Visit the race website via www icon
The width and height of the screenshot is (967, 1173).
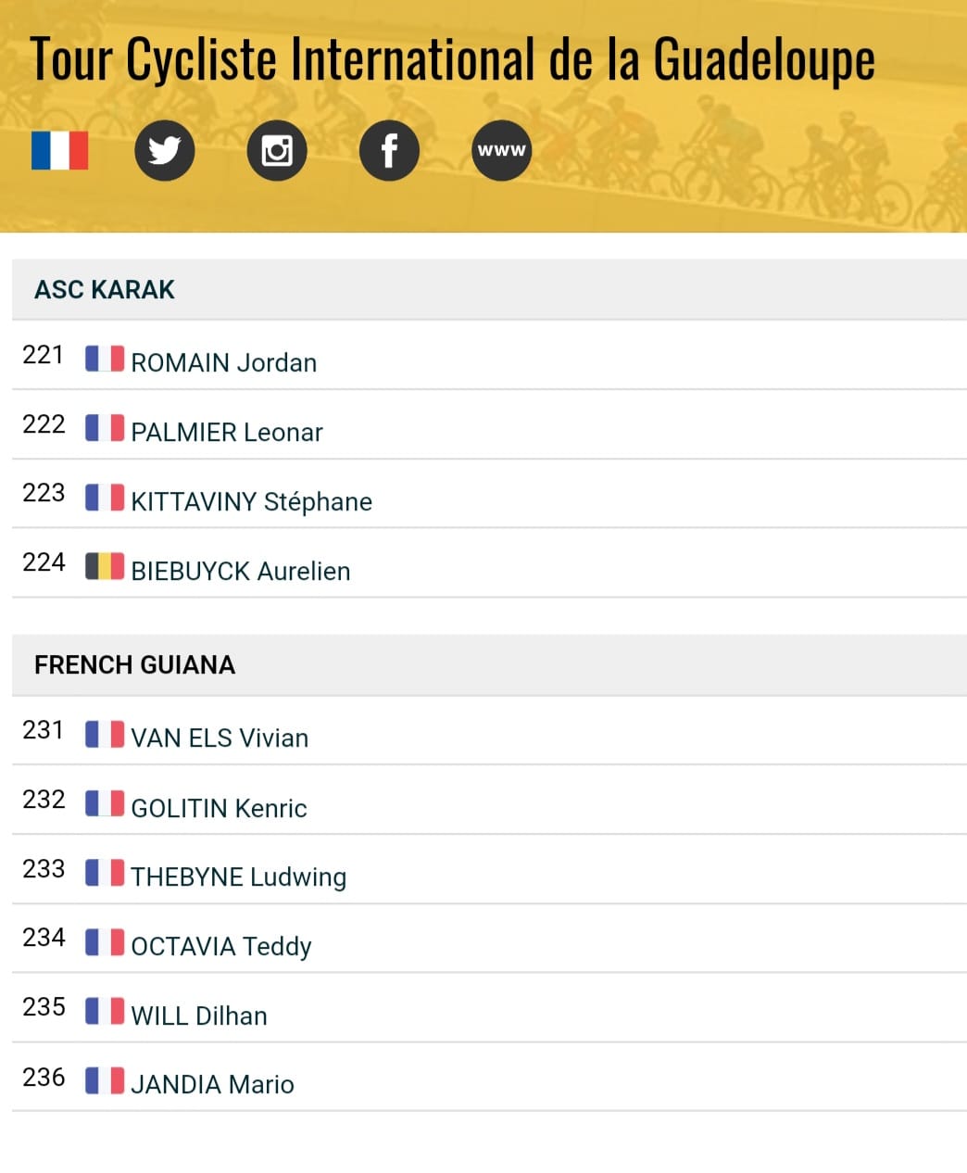(501, 150)
